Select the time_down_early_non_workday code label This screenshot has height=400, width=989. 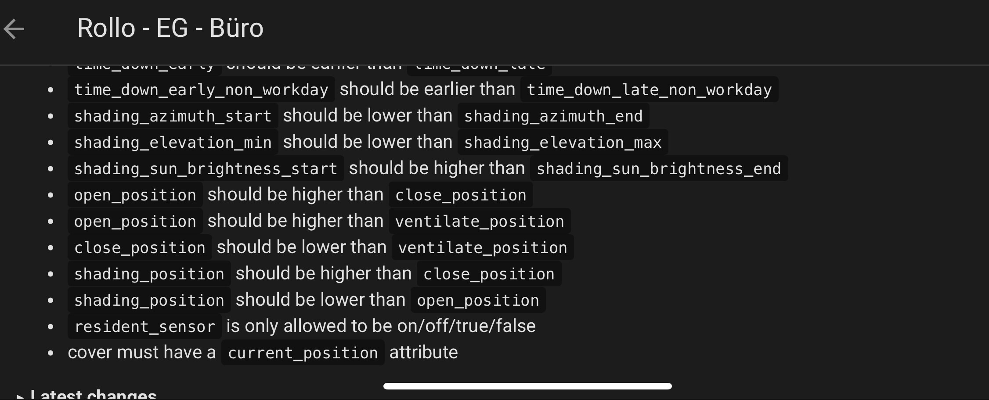click(201, 90)
